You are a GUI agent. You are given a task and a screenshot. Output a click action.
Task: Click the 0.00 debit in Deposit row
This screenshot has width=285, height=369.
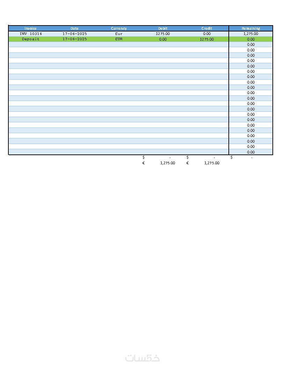pyautogui.click(x=163, y=39)
